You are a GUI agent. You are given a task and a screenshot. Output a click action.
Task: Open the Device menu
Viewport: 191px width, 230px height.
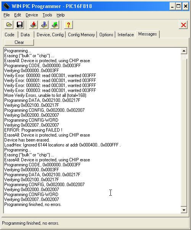pyautogui.click(x=32, y=15)
